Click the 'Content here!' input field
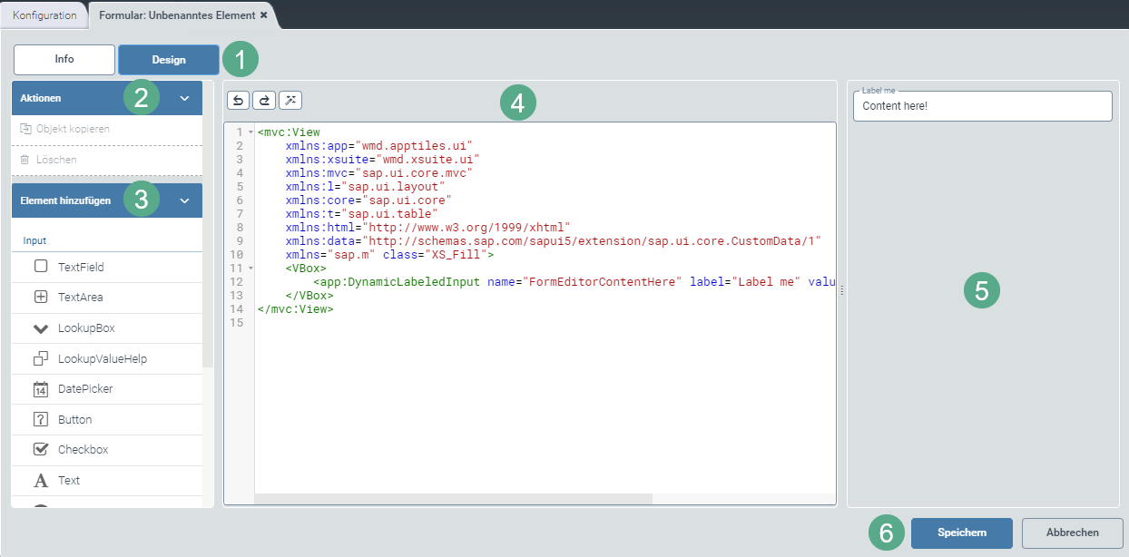 tap(983, 105)
